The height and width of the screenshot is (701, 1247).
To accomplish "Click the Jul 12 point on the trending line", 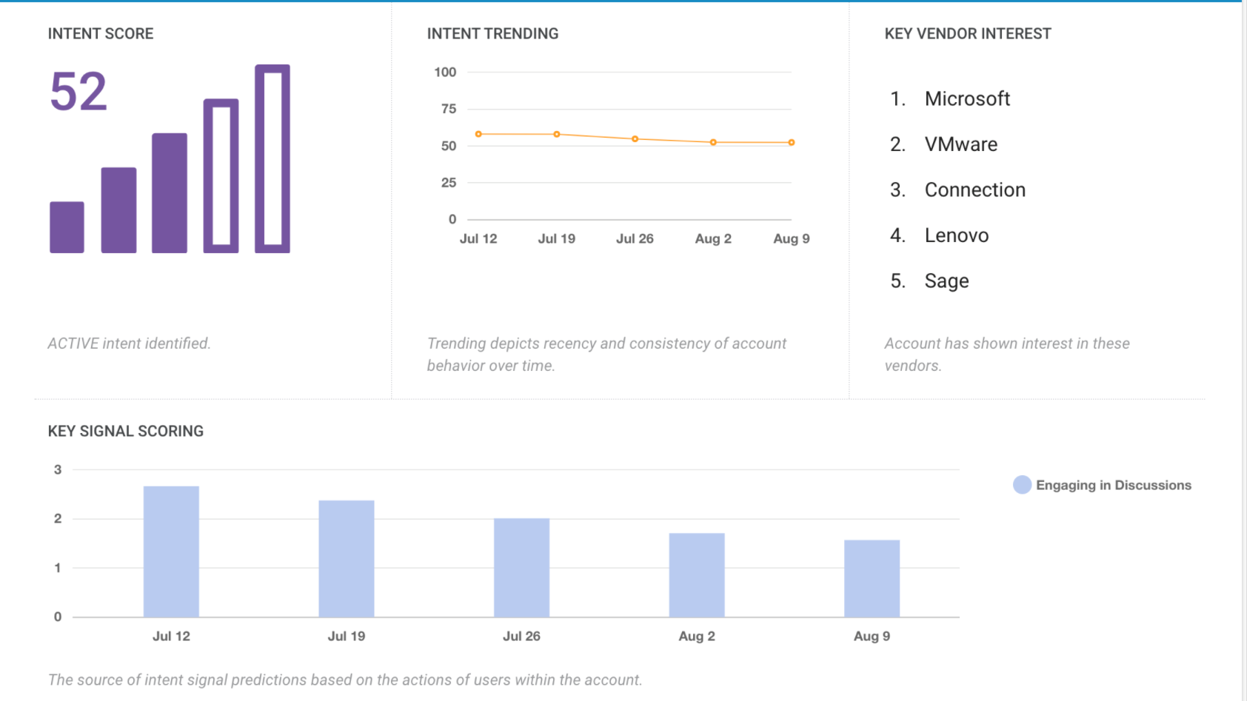I will coord(478,134).
